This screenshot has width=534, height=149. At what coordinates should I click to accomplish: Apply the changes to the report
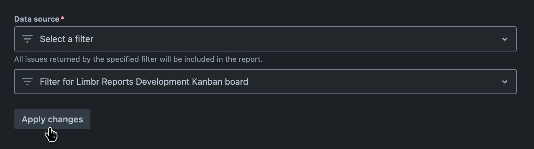click(52, 119)
